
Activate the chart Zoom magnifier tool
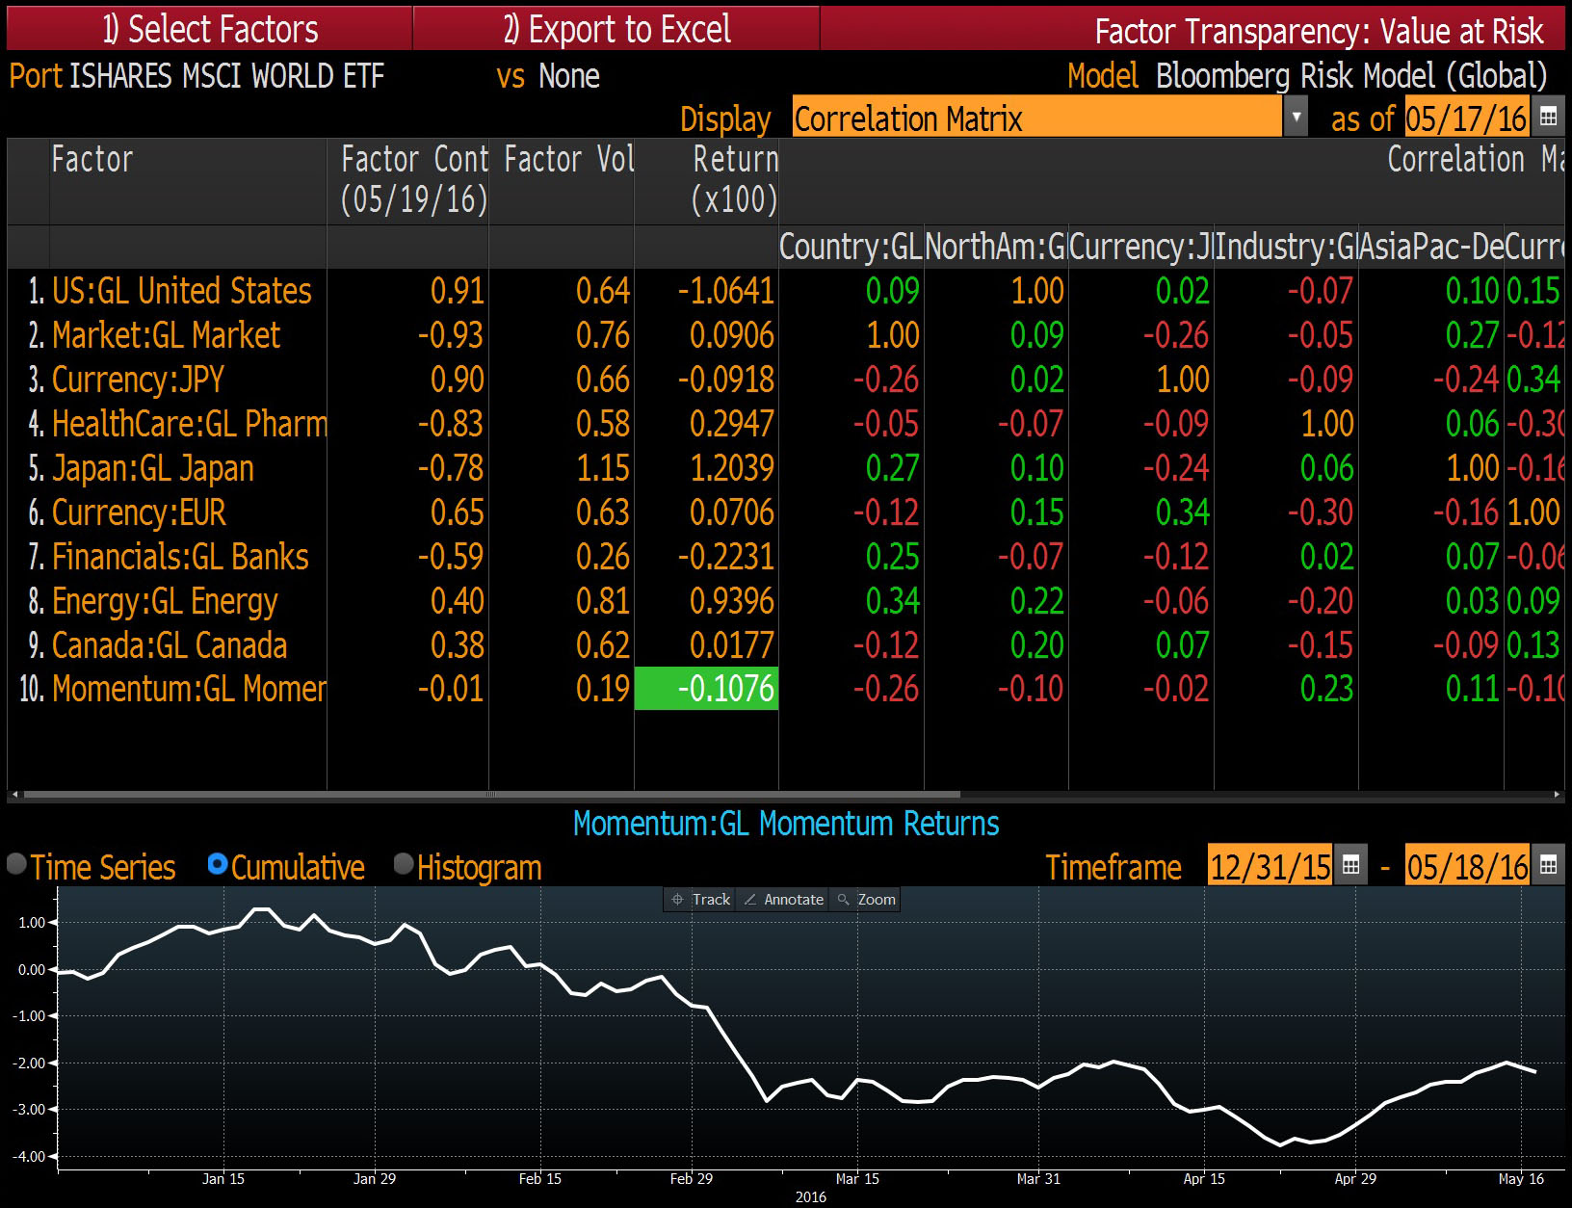click(864, 899)
